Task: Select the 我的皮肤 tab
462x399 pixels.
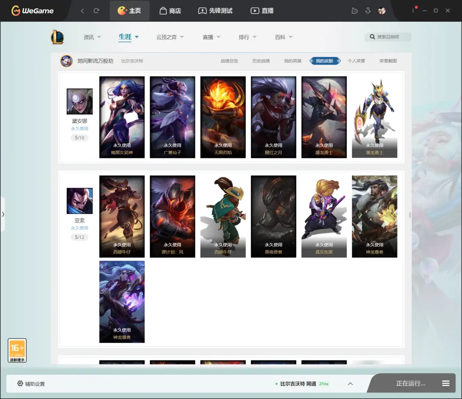Action: click(325, 61)
